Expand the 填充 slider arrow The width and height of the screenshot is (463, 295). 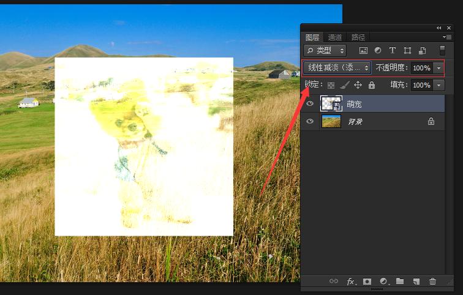coord(439,85)
